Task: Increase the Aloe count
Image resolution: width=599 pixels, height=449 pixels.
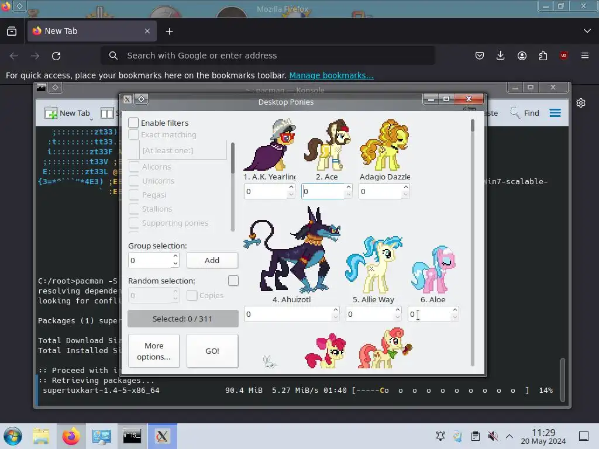Action: point(455,310)
